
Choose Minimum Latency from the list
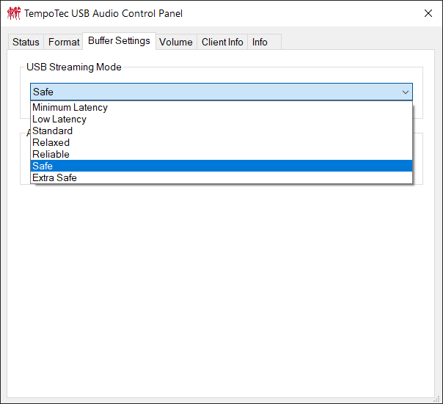point(70,108)
